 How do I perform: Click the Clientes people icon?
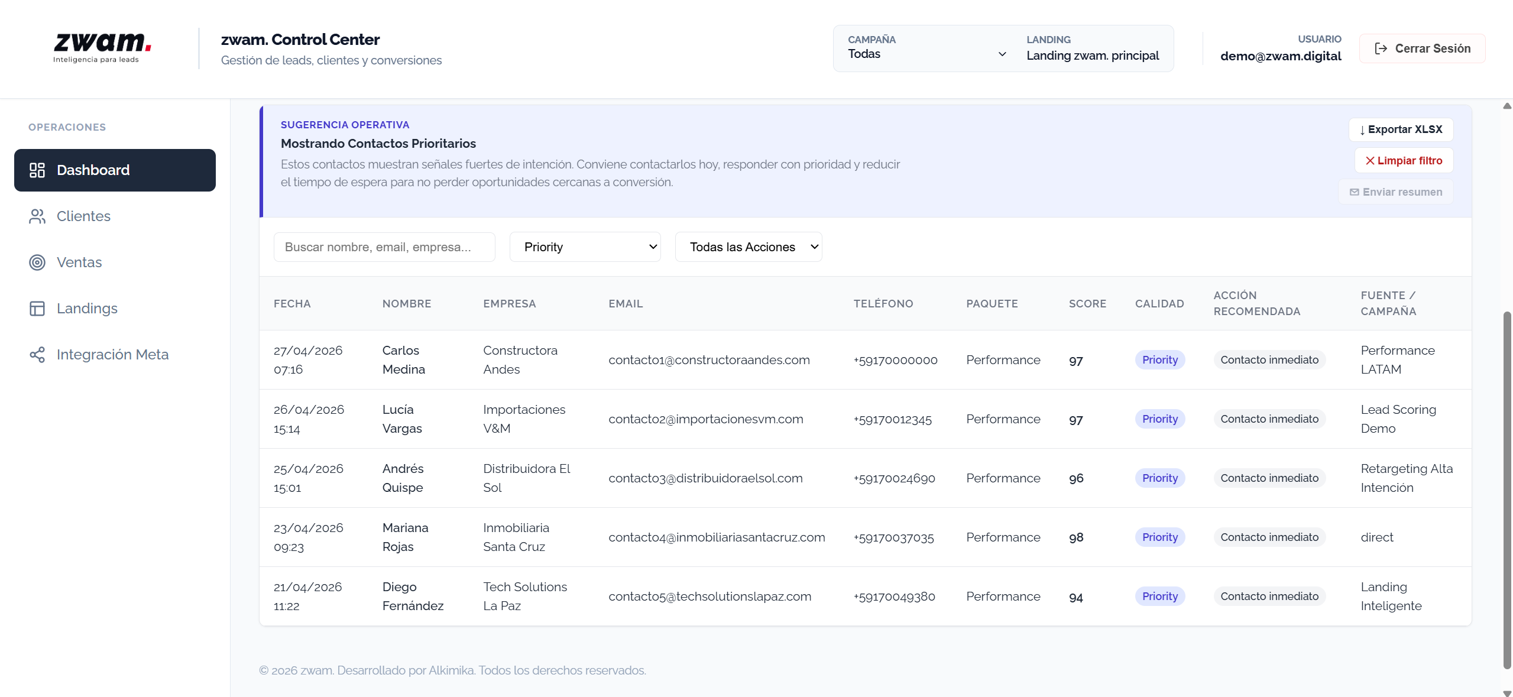tap(37, 216)
